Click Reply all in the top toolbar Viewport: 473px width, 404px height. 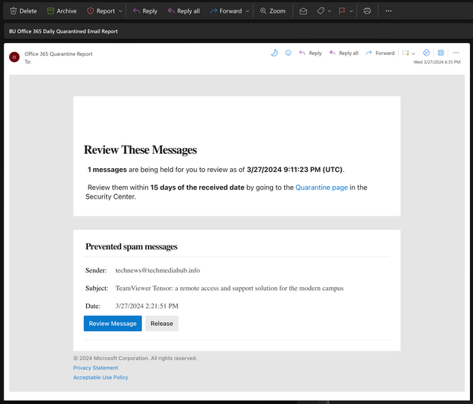184,11
